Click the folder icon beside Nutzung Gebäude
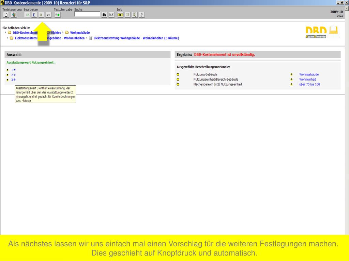This screenshot has width=349, height=261. (x=178, y=74)
